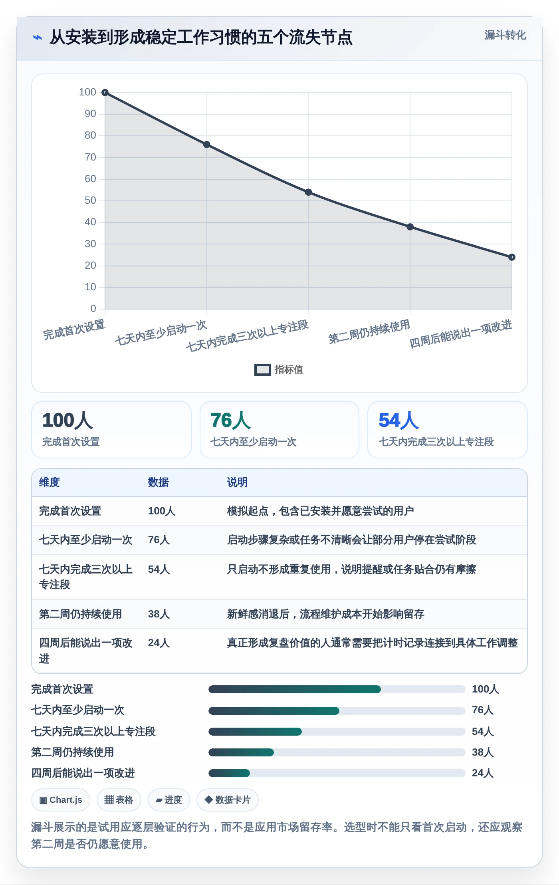Click the 38人 cell in the table
559x885 pixels.
(x=159, y=614)
